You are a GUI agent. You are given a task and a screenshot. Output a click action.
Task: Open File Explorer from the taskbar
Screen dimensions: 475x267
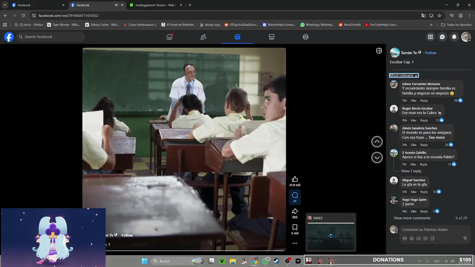233,261
